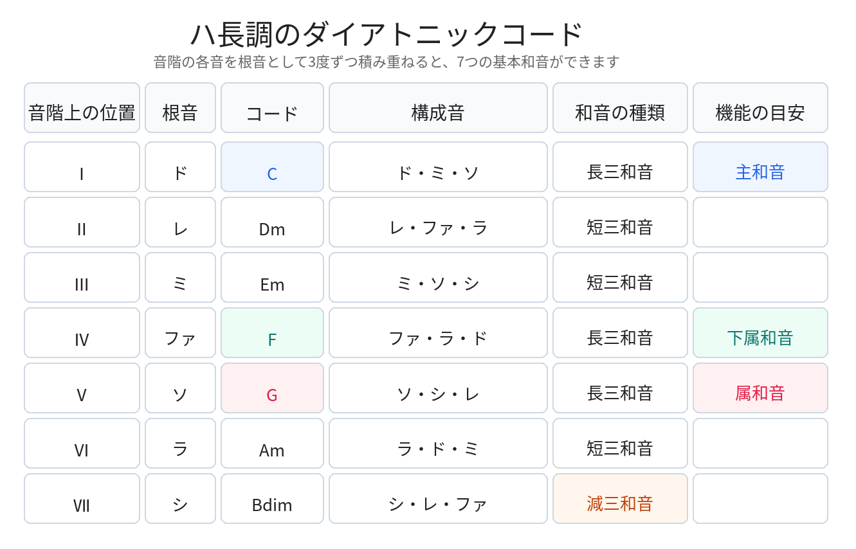Screen dimensions: 856x549
Task: Click the Dm chord cell
Action: click(272, 222)
